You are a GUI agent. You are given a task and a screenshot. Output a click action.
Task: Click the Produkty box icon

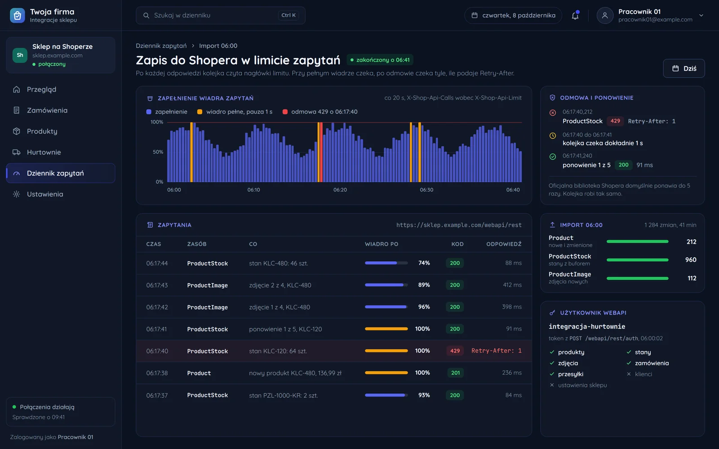[x=17, y=131]
